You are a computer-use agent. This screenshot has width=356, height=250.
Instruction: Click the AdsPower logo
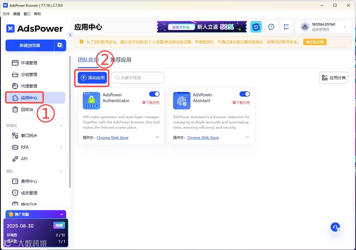coord(34,28)
